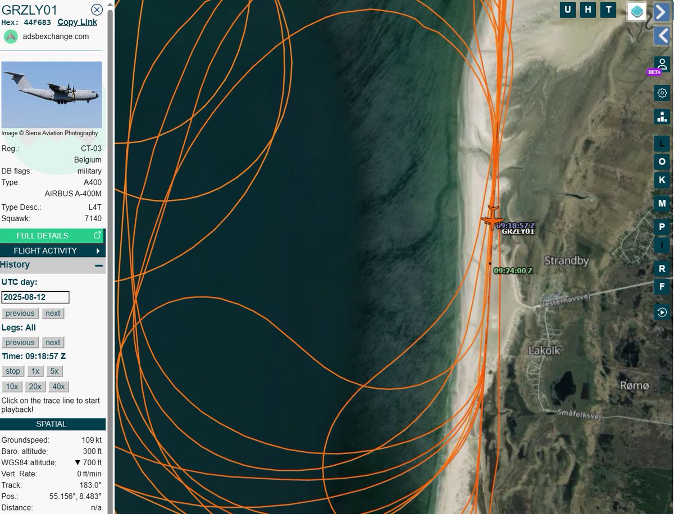Toggle the K map option

(662, 180)
